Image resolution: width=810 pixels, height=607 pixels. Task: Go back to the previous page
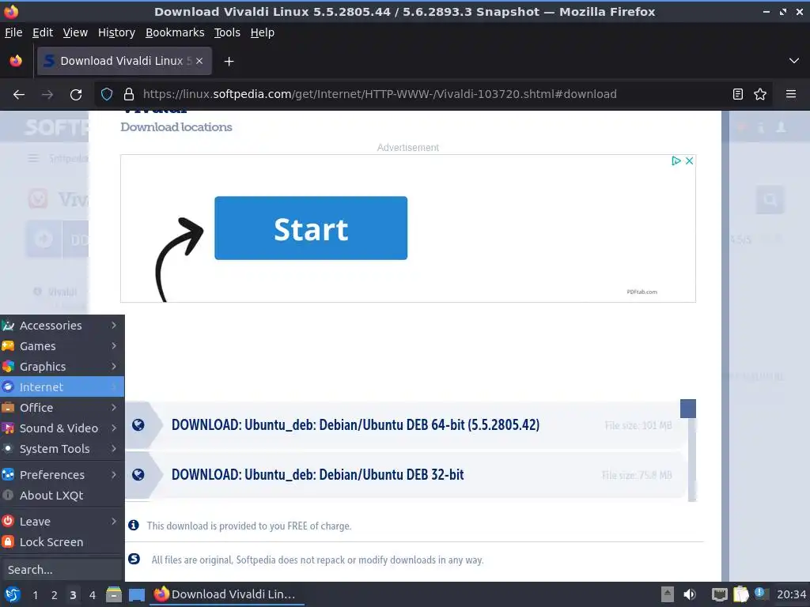(19, 95)
